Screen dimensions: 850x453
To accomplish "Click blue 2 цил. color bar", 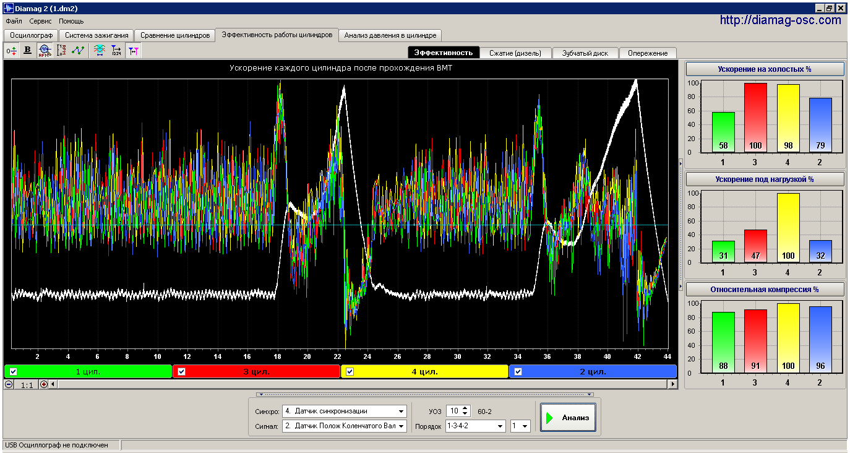I will tap(593, 371).
